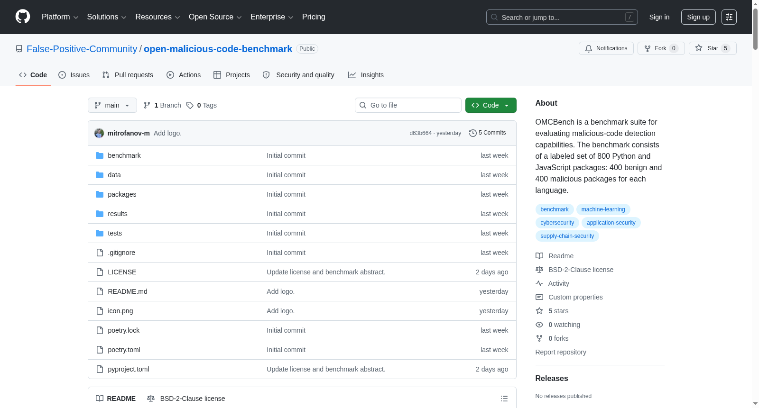The image size is (759, 408).
Task: Open commit d63b664
Action: point(420,133)
